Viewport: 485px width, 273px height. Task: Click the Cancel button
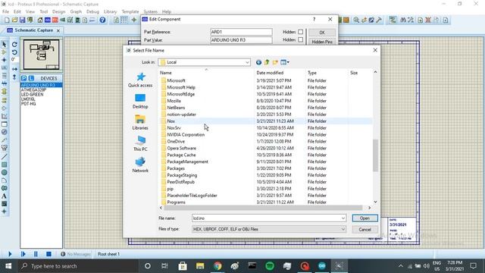(365, 230)
